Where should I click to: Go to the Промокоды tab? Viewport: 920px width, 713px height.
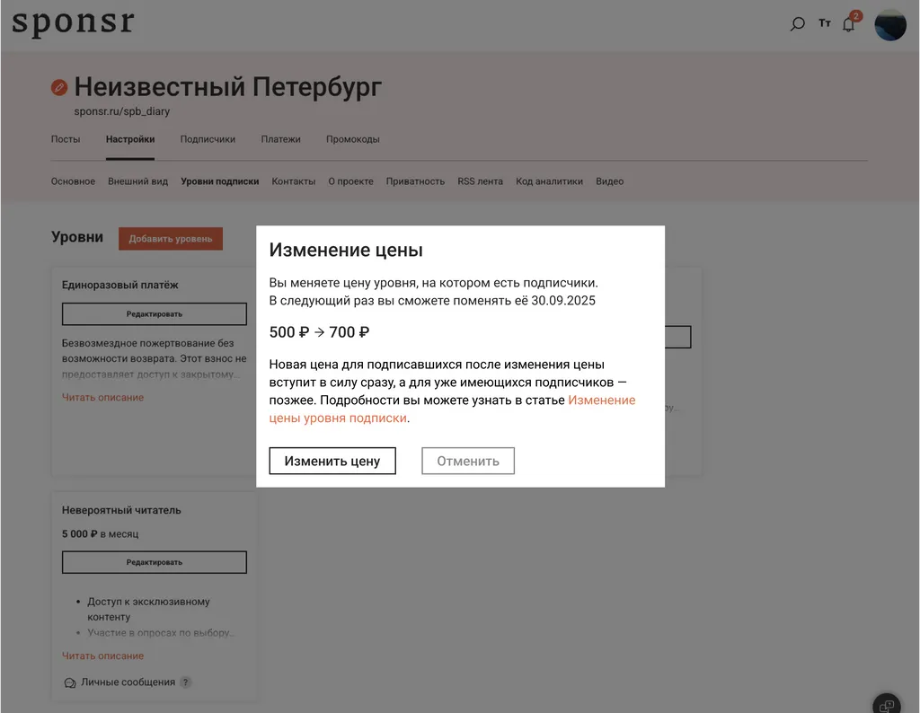point(352,139)
